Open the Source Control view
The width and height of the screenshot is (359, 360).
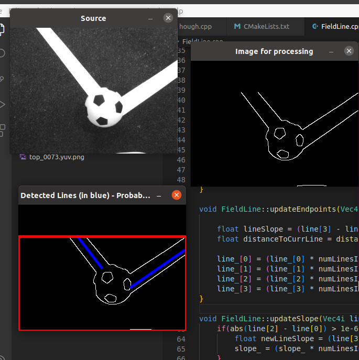click(2, 79)
